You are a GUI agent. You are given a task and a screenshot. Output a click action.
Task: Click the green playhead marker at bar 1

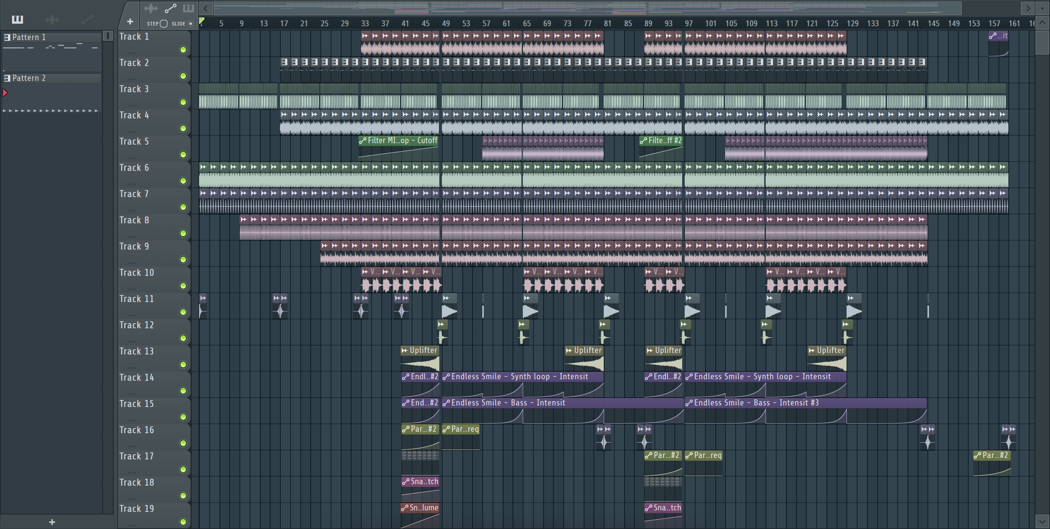[x=201, y=21]
